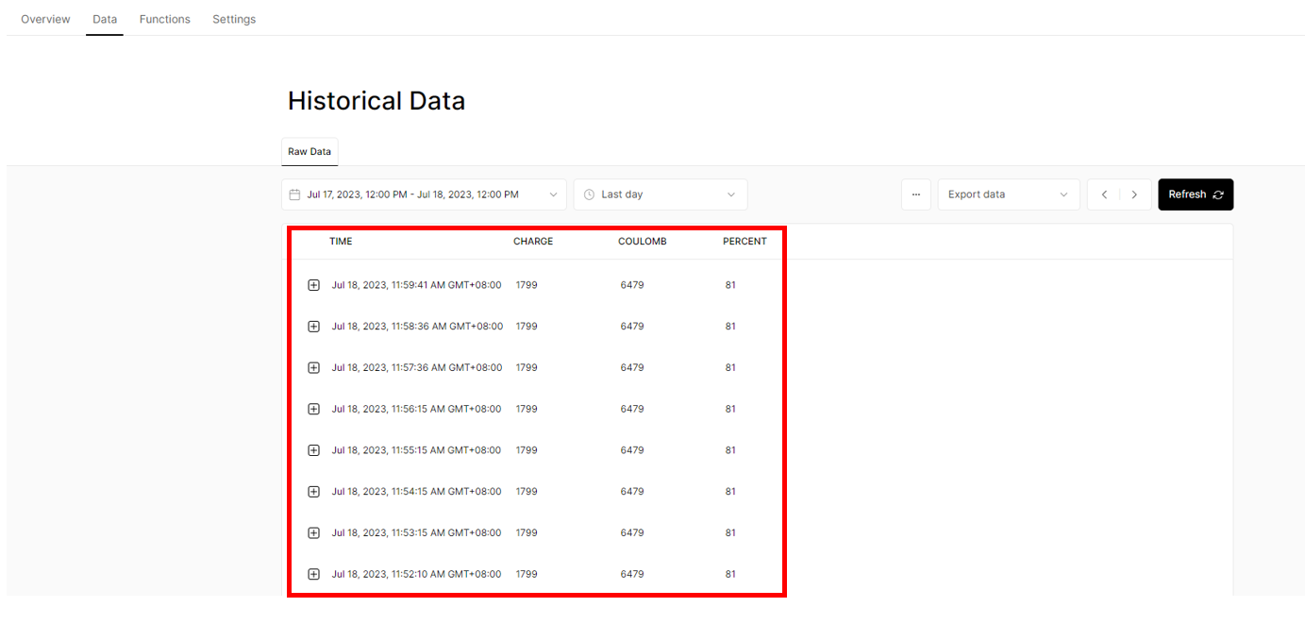Click the calendar icon in date range field
This screenshot has height=624, width=1305.
294,194
